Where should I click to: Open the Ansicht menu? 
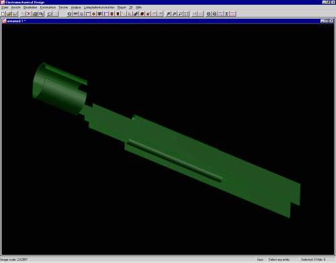pyautogui.click(x=16, y=7)
